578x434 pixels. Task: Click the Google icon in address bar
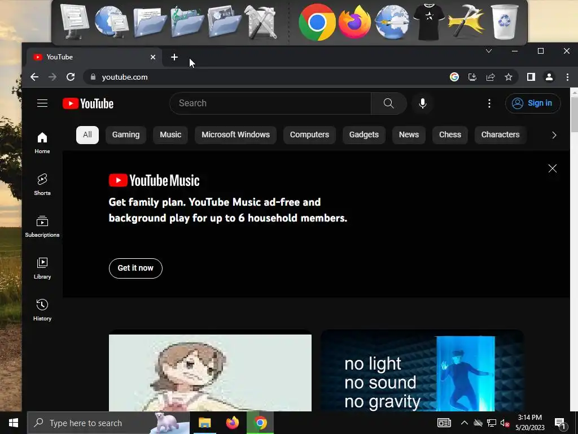click(x=454, y=77)
